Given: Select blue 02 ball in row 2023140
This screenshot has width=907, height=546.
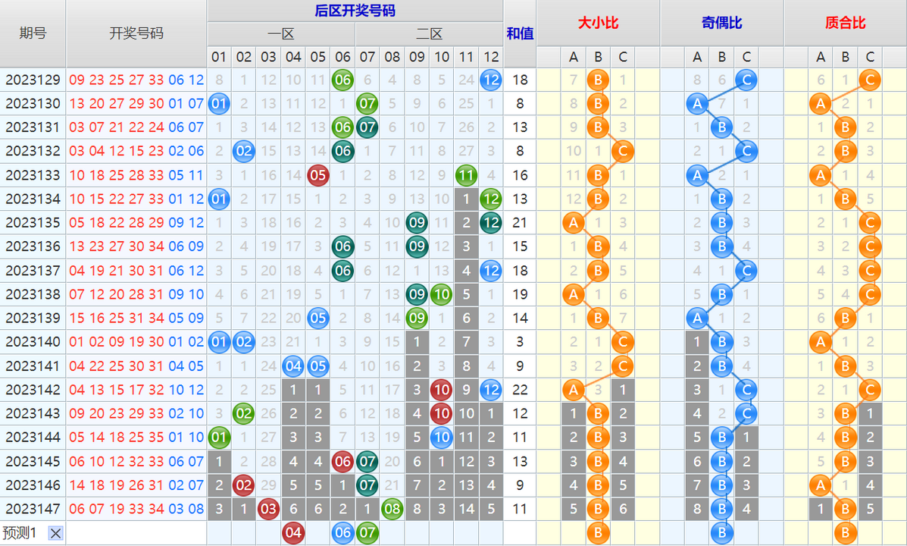Looking at the screenshot, I should coord(243,341).
